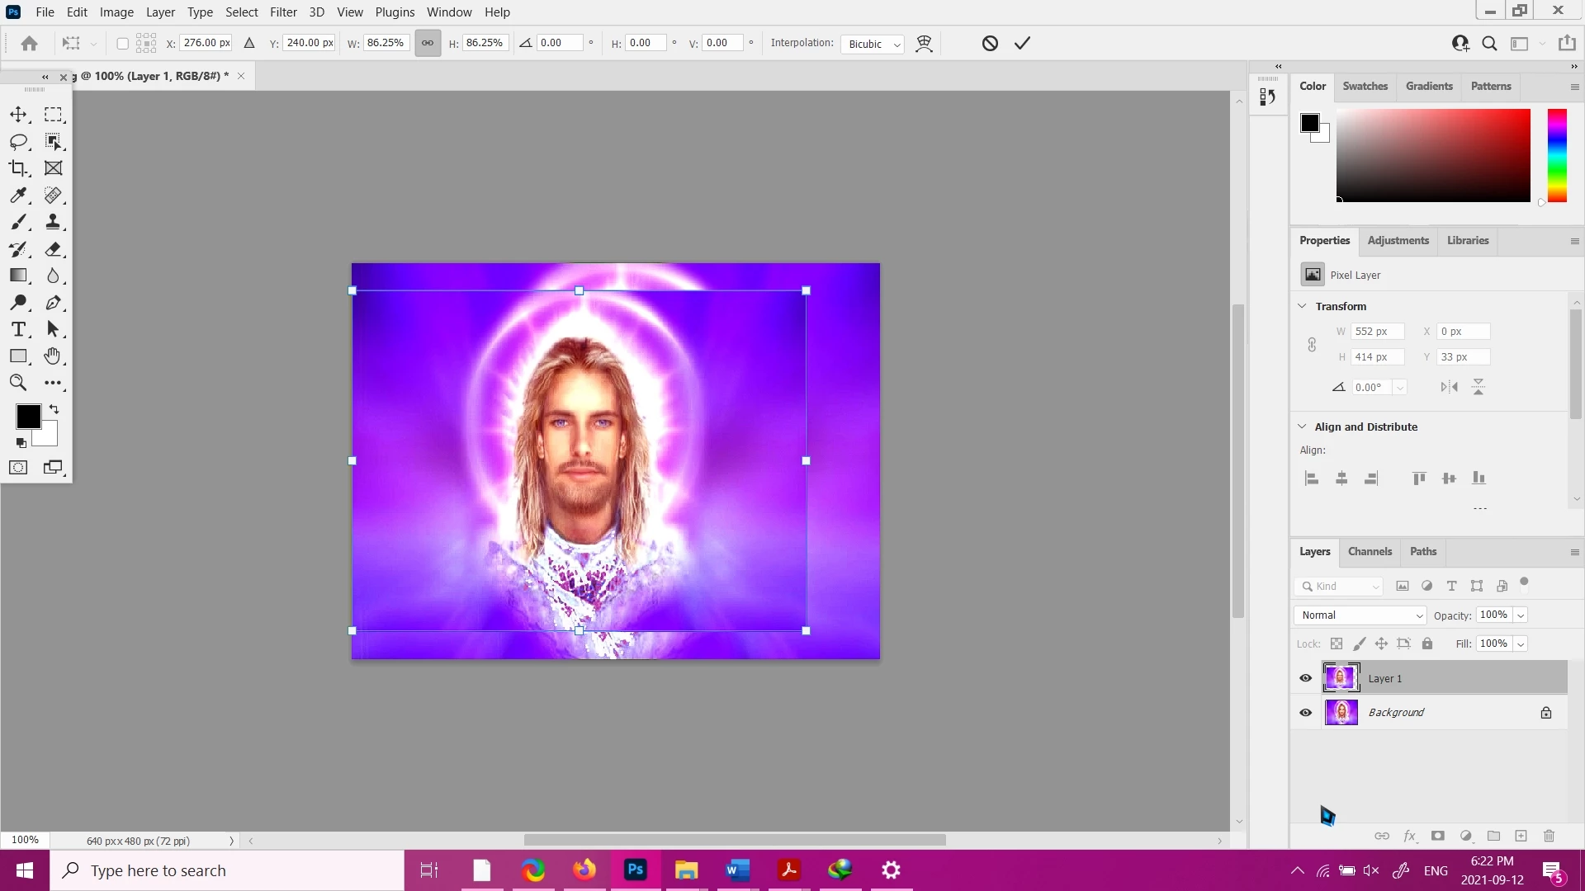The height and width of the screenshot is (891, 1585).
Task: Open the Filter menu
Action: click(282, 12)
